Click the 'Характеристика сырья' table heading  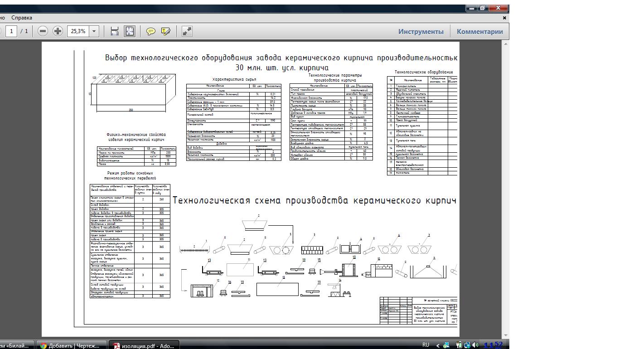coord(234,79)
